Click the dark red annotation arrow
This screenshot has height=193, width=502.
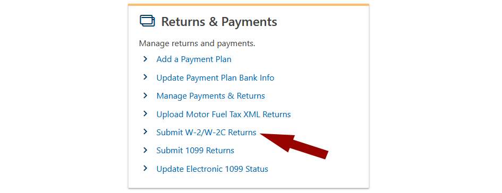[x=294, y=146]
